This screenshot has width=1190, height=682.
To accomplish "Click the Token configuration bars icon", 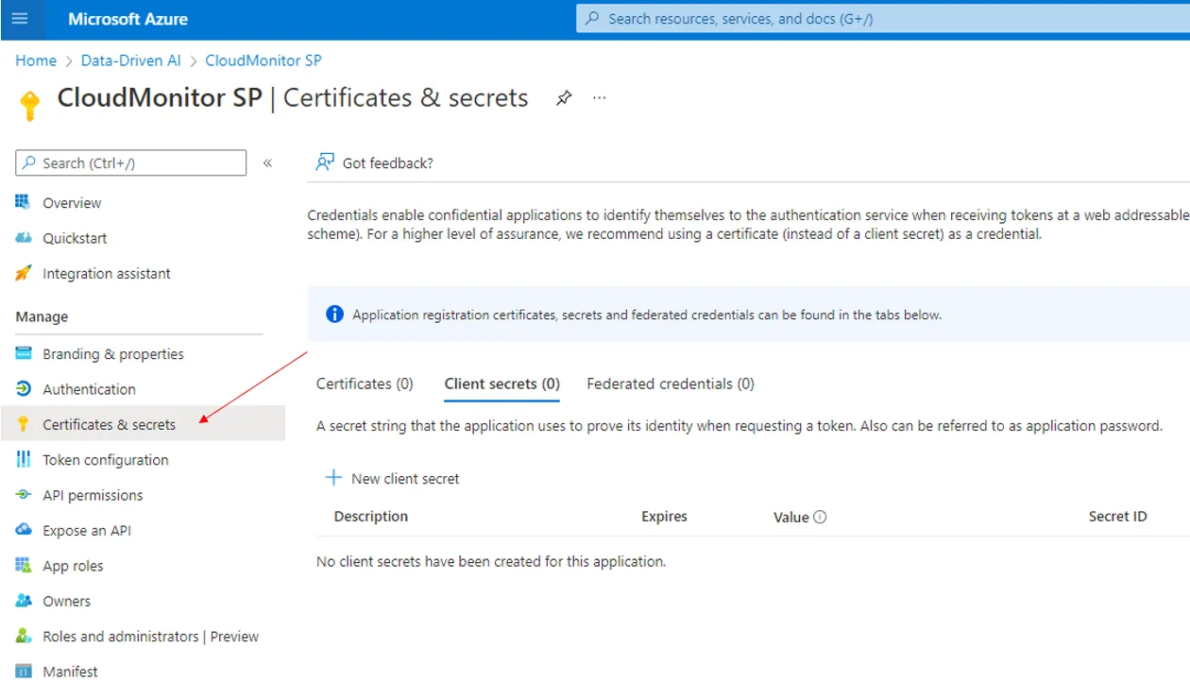I will pos(24,459).
